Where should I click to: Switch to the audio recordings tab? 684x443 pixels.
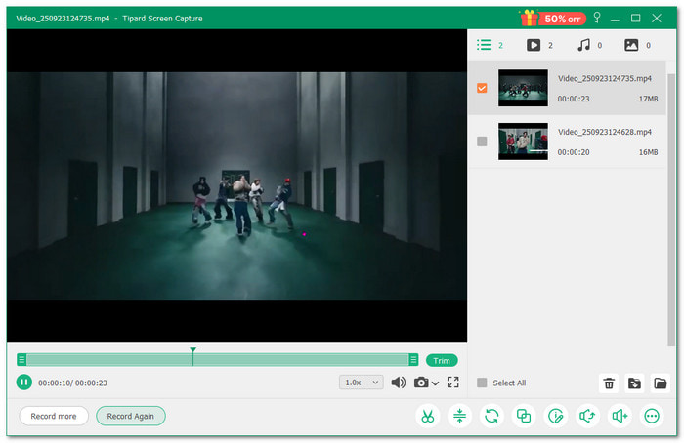[x=589, y=45]
